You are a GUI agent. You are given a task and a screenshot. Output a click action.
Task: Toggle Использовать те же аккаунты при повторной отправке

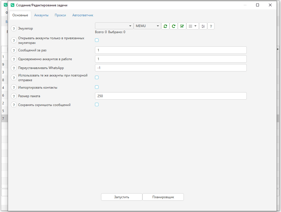pyautogui.click(x=97, y=77)
